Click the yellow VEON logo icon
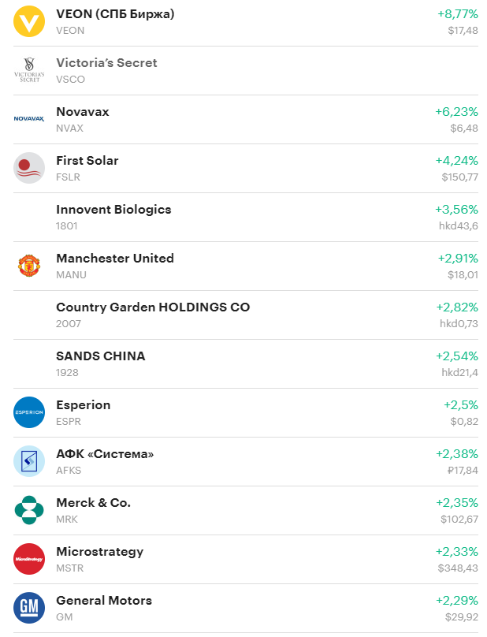 [x=29, y=21]
